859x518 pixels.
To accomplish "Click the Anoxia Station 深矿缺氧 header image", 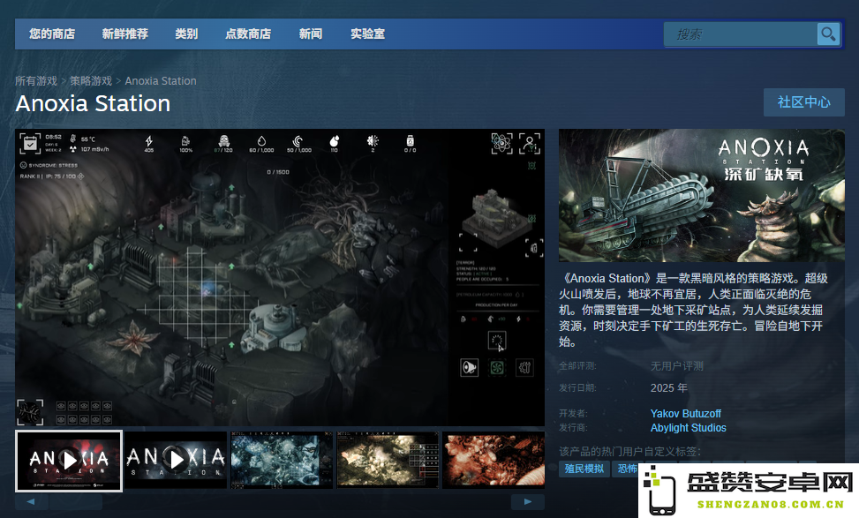I will [x=702, y=196].
